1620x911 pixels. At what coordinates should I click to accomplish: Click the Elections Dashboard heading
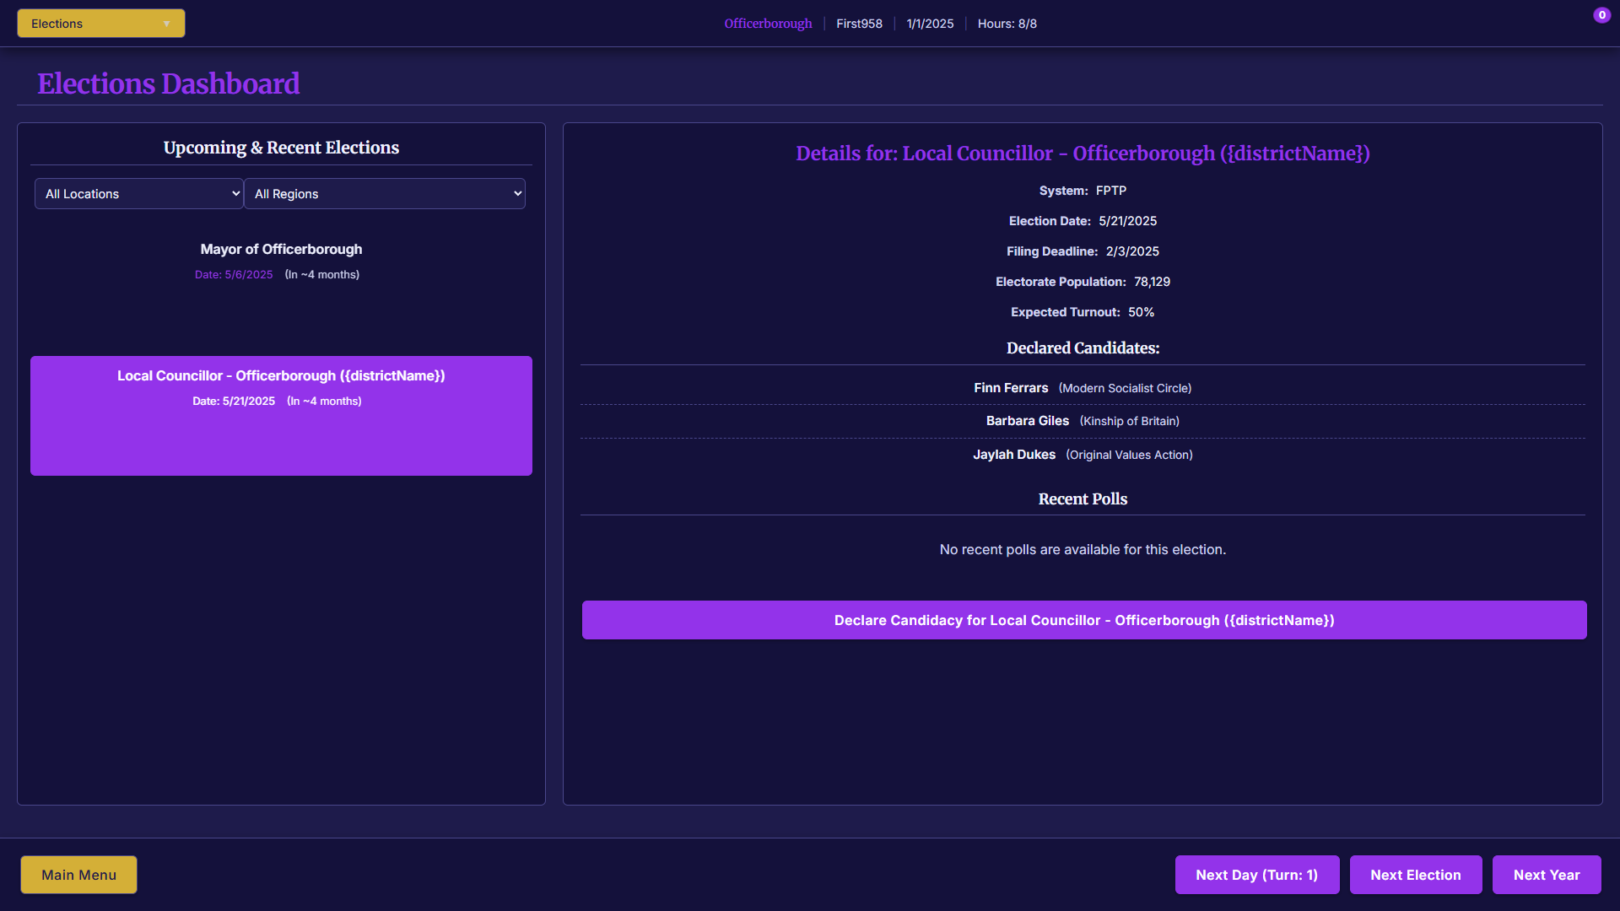168,84
